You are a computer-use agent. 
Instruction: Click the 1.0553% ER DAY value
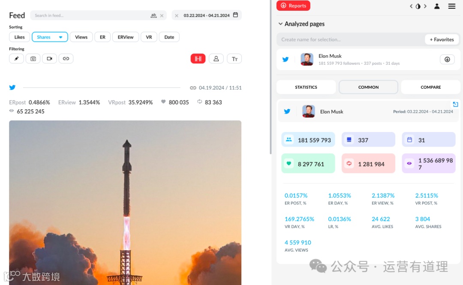point(340,195)
